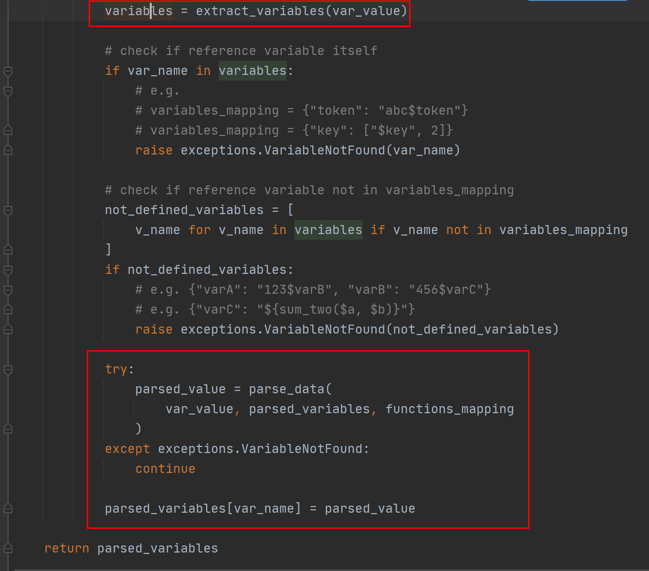Click the 'return parsed_variables' statement
Viewport: 649px width, 571px height.
[x=131, y=548]
